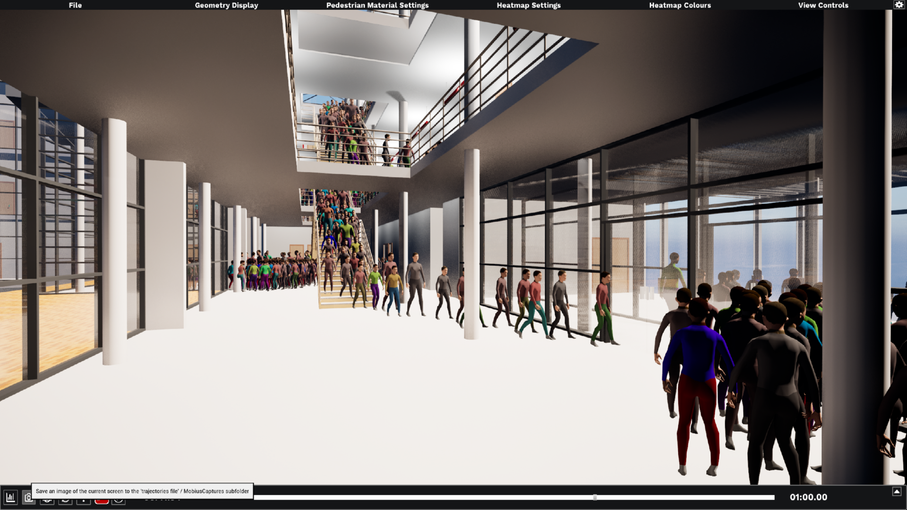Expand the bottom panel with up arrow
The height and width of the screenshot is (510, 907).
tap(897, 492)
